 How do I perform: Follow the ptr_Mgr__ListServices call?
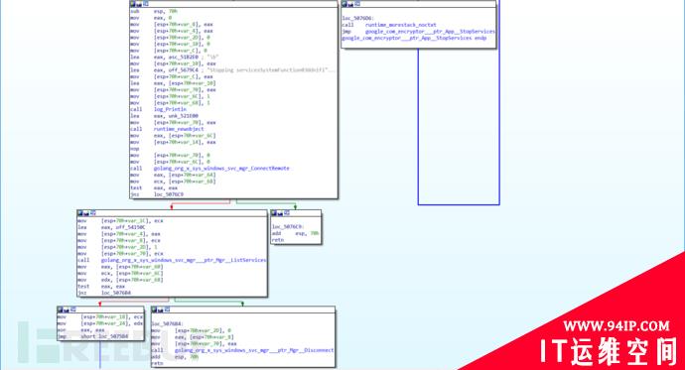184,260
